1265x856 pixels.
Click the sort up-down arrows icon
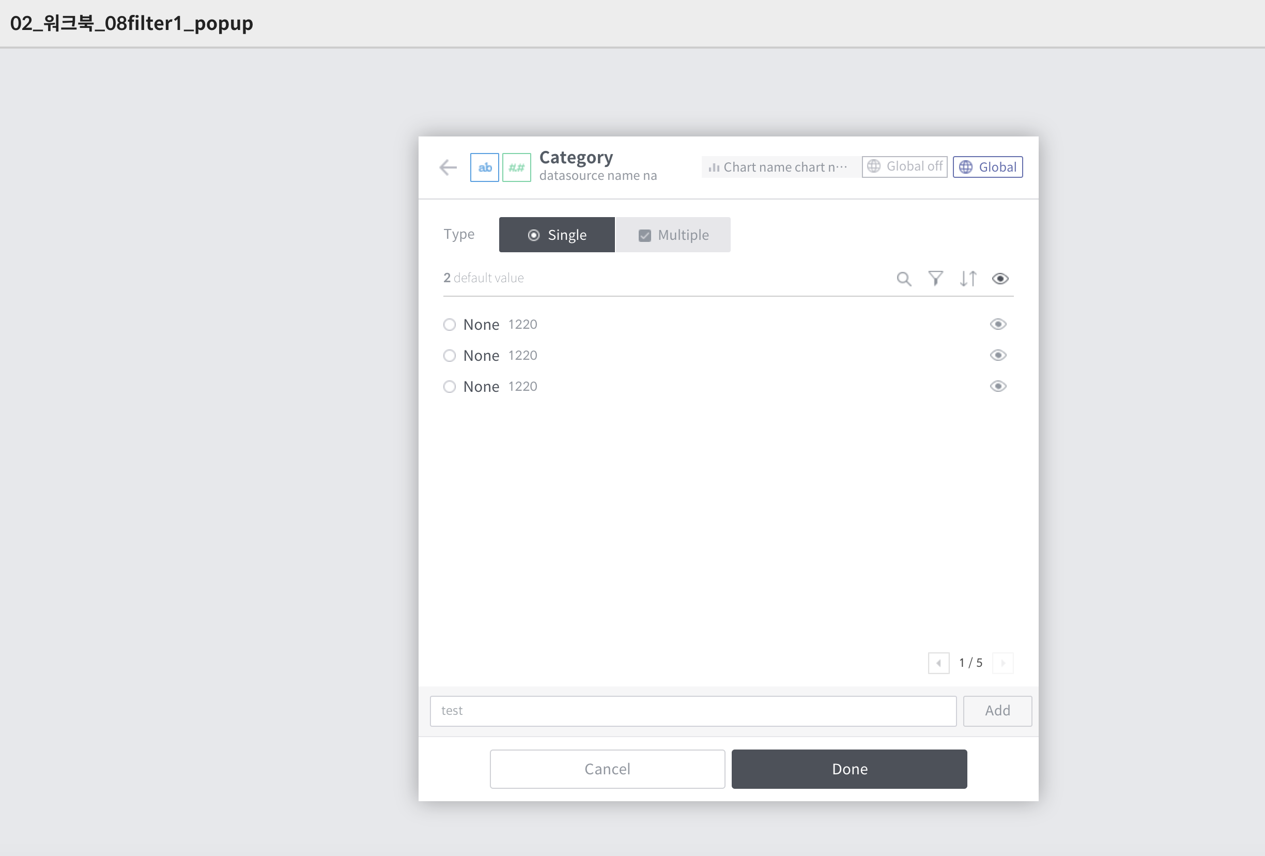pyautogui.click(x=968, y=278)
